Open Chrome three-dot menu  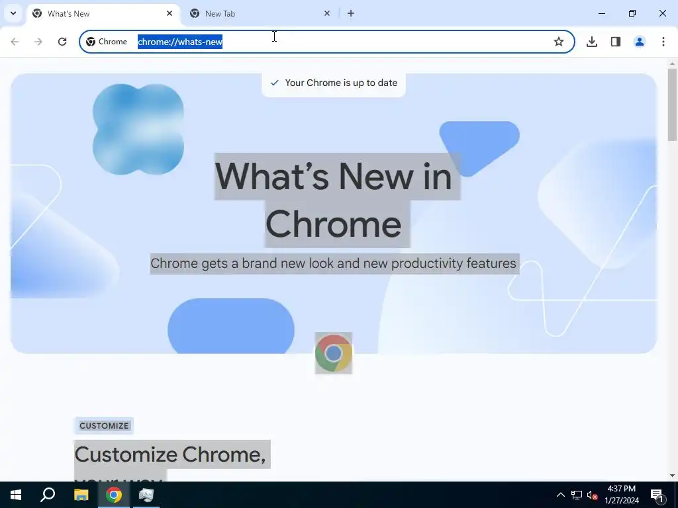[663, 42]
